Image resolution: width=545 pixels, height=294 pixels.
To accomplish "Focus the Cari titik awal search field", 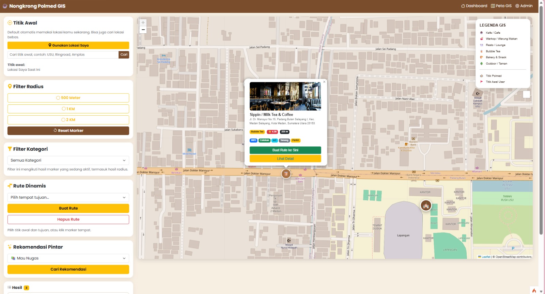I will [63, 54].
